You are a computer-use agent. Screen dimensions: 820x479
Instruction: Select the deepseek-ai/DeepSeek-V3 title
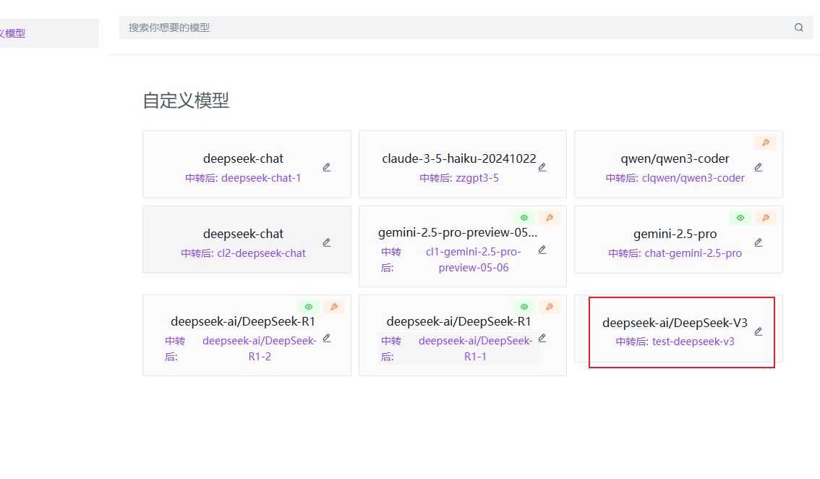pos(675,323)
